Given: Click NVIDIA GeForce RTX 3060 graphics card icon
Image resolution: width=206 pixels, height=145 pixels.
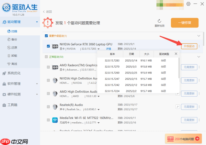Looking at the screenshot, I should pyautogui.click(x=55, y=46).
